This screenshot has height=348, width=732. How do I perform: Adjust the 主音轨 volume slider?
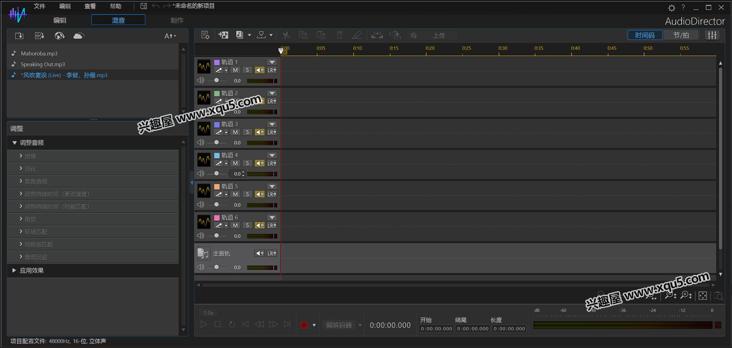point(217,267)
